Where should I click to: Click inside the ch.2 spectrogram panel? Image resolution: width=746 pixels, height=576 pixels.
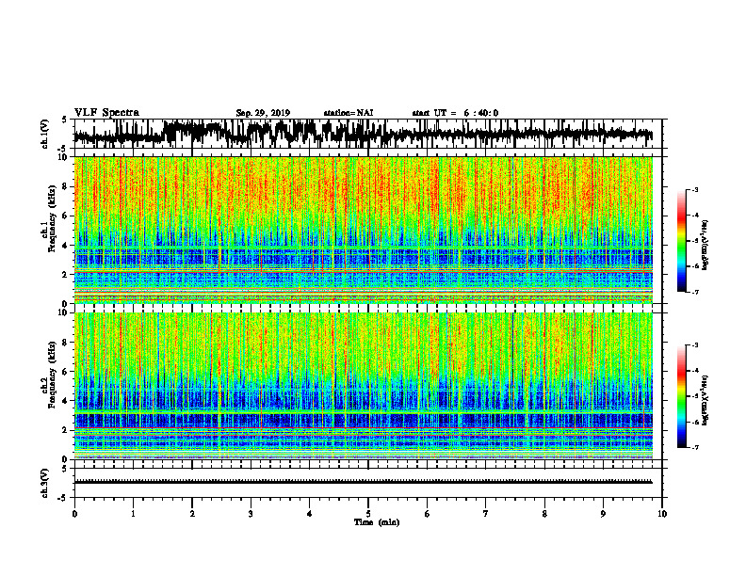tap(363, 386)
